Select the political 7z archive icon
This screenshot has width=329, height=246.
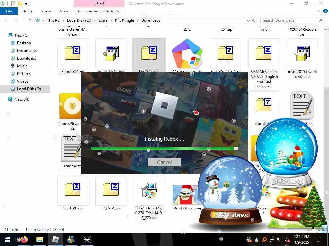coord(264,105)
